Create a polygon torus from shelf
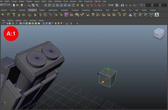Image resolution: width=168 pixels, height=110 pixels. click(29, 15)
